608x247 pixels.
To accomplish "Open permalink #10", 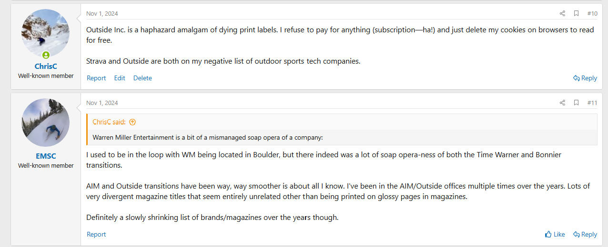I will [x=592, y=13].
